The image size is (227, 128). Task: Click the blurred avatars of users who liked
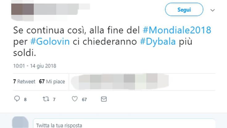(120, 82)
